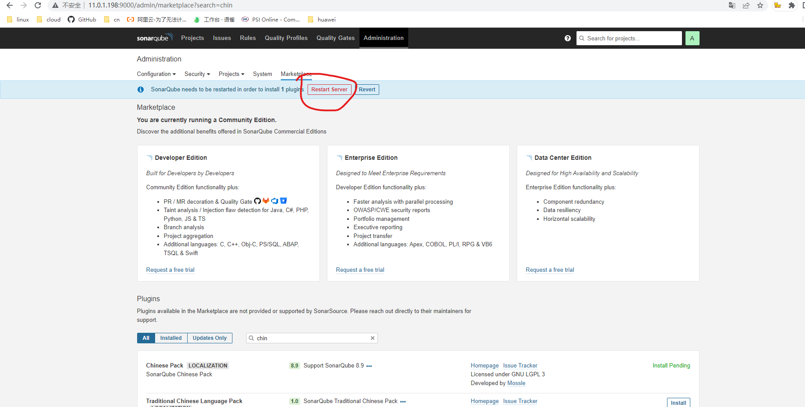The height and width of the screenshot is (407, 805).
Task: Click the 'Enterprise Edition' card heading
Action: (x=371, y=158)
